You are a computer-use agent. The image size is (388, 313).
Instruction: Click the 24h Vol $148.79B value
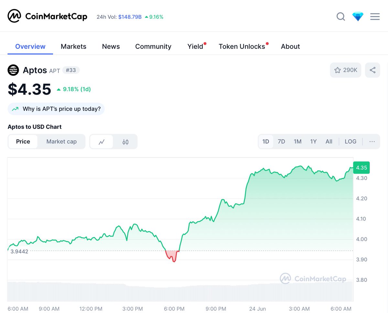click(x=130, y=17)
